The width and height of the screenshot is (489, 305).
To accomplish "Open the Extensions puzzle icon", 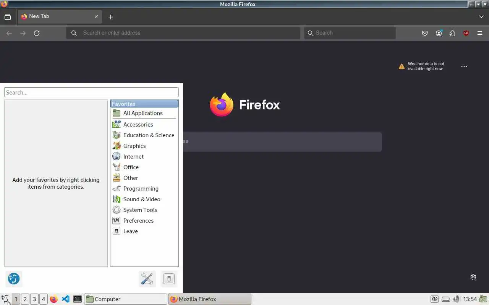I will 452,33.
